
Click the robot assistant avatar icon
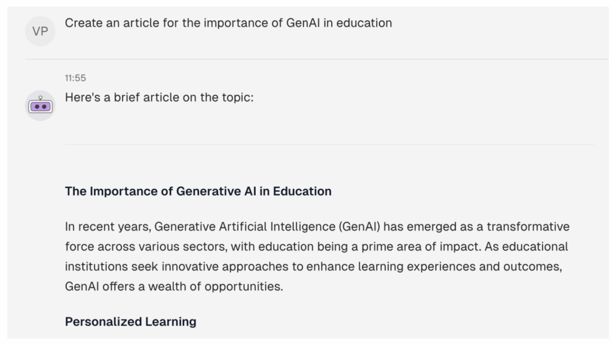40,106
